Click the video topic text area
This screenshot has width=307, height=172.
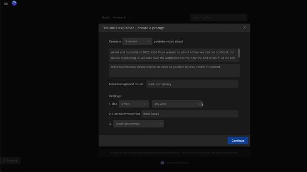[174, 55]
